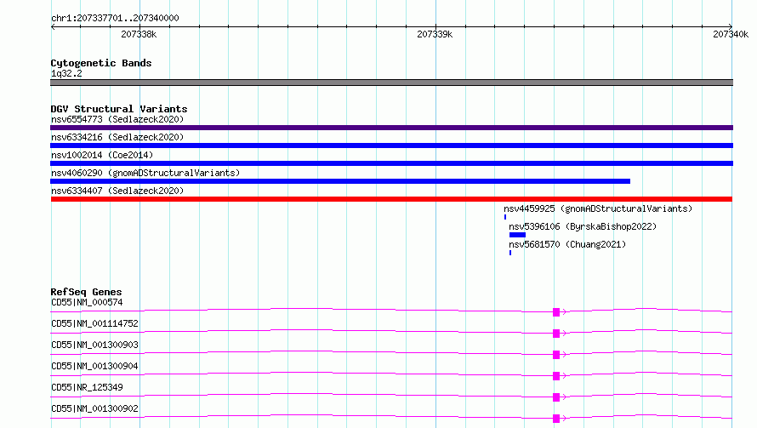Select the magenta exon box of CD55|NM_001300903
Screen dimensions: 757x428
(556, 355)
